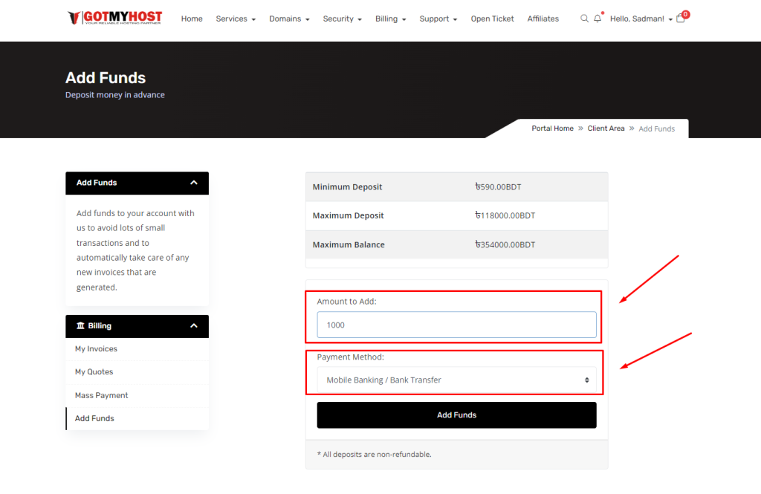This screenshot has width=761, height=494.
Task: Open the Payment Method dropdown
Action: tap(456, 380)
